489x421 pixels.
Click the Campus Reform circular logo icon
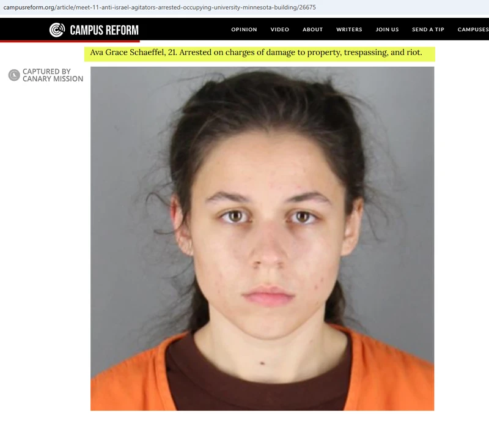point(57,29)
